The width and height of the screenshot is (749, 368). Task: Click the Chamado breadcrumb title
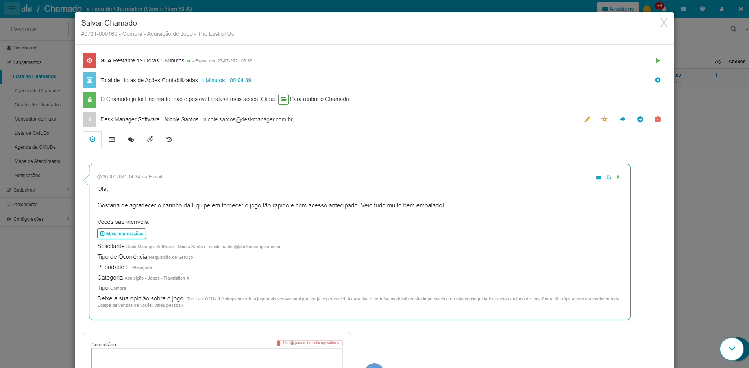pos(63,9)
